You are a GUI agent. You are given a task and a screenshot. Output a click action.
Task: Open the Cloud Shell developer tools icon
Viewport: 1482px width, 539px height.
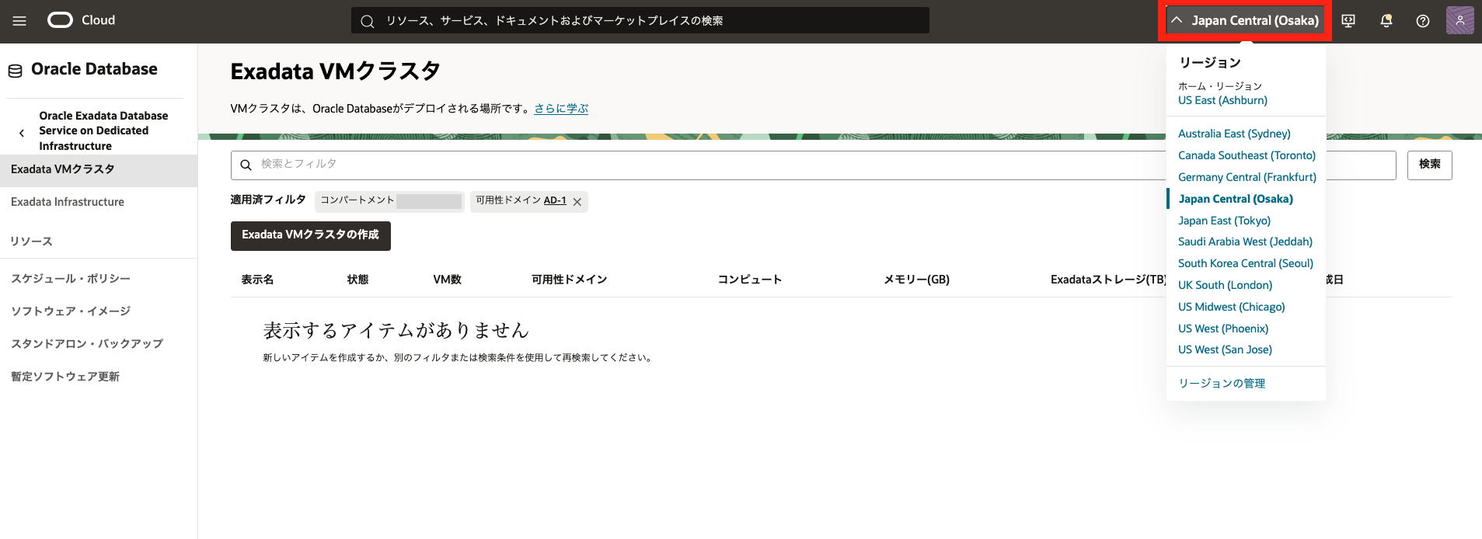pyautogui.click(x=1348, y=21)
